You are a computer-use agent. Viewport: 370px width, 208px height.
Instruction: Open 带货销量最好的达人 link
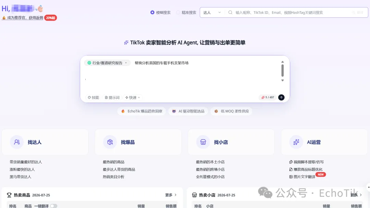26,162
